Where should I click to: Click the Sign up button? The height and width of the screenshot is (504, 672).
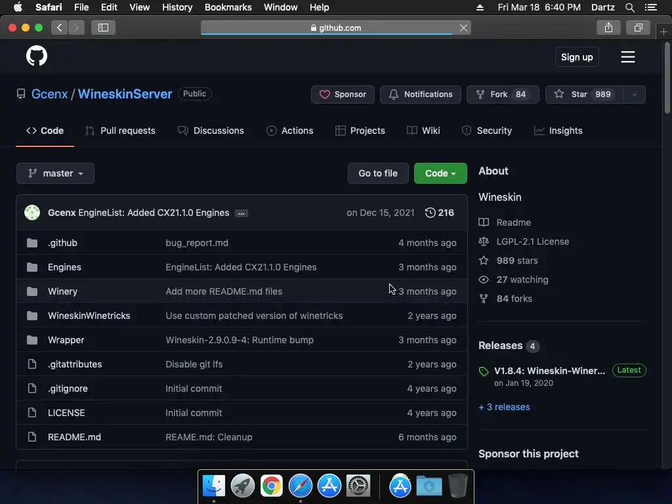tap(577, 57)
